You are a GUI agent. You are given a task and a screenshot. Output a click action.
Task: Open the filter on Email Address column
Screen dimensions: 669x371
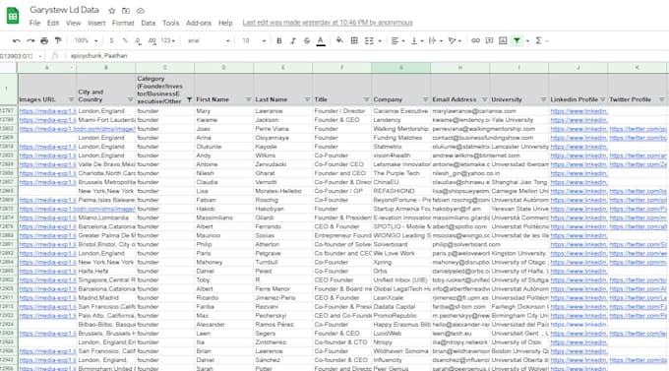tap(484, 99)
